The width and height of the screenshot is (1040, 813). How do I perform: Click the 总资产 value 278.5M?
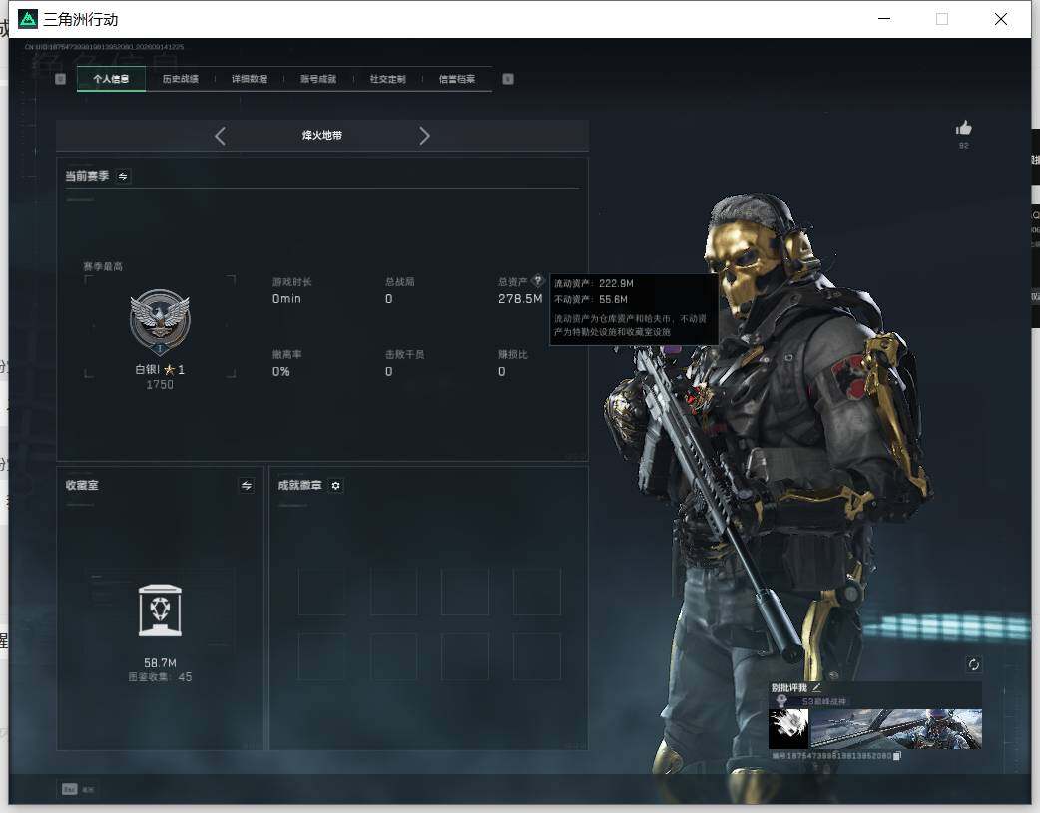(x=520, y=299)
